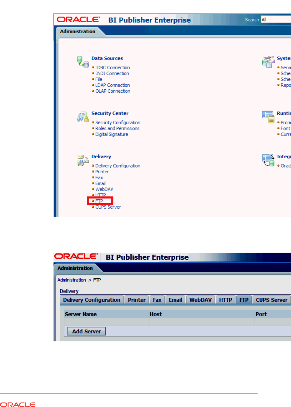Select the Administration tab in the top screenshot
291x407 pixels.
coord(78,32)
